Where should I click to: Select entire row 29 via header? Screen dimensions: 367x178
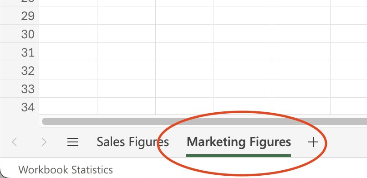[x=20, y=16]
